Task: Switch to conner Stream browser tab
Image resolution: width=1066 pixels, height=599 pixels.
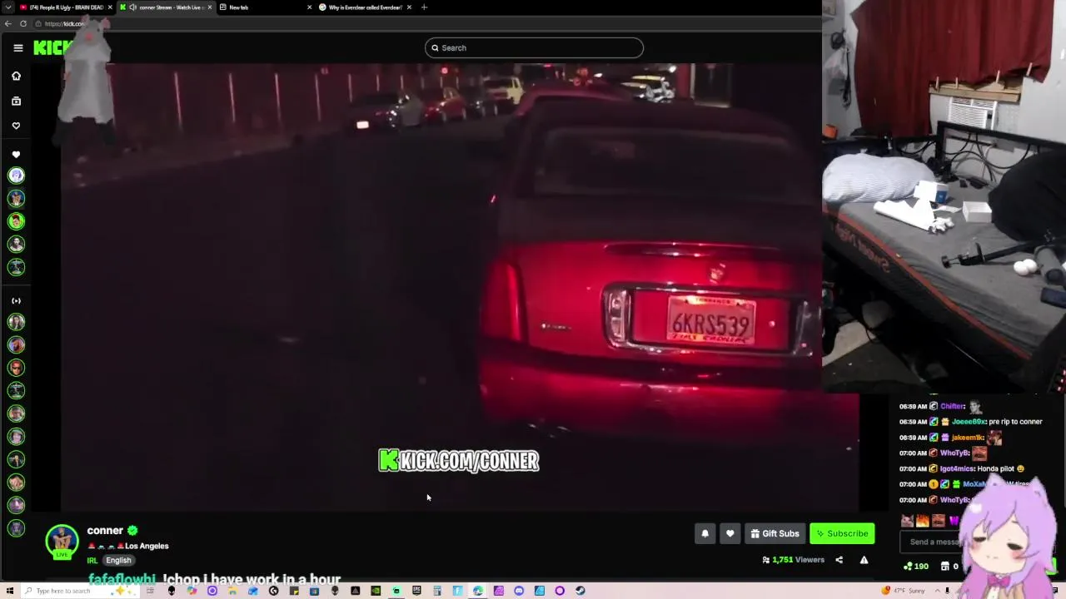Action: click(x=167, y=7)
